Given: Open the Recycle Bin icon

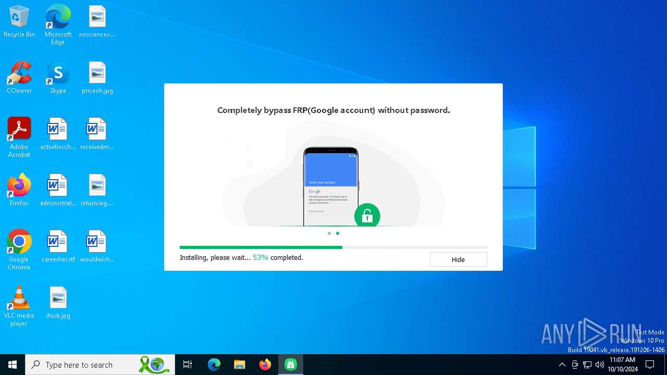Looking at the screenshot, I should pos(19,21).
